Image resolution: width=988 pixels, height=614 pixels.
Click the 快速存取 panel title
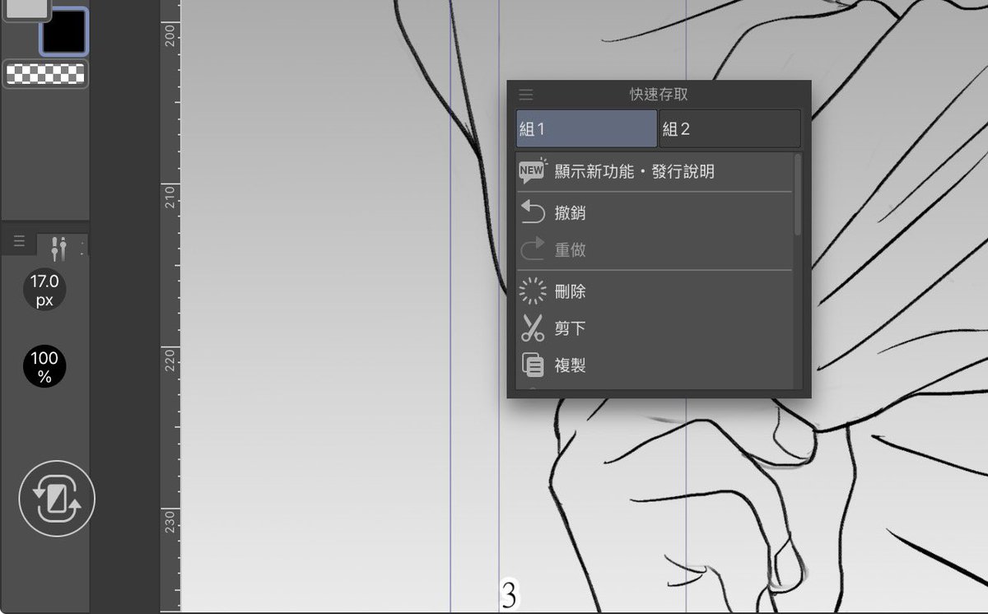(659, 95)
